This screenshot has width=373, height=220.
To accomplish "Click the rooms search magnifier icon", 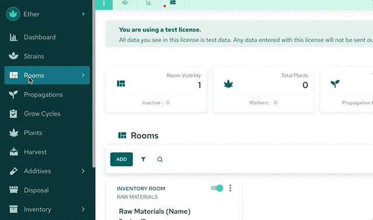I will [x=160, y=159].
